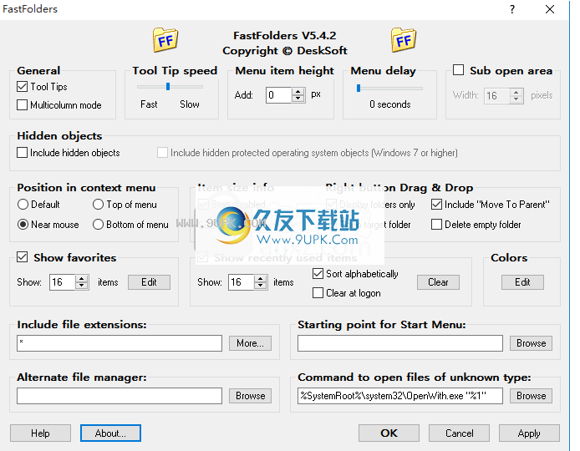
Task: Click the left FastFolders FF folder icon
Action: [165, 40]
